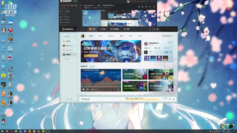Click the WeGame logo in the title bar
The height and width of the screenshot is (133, 237).
68,29
